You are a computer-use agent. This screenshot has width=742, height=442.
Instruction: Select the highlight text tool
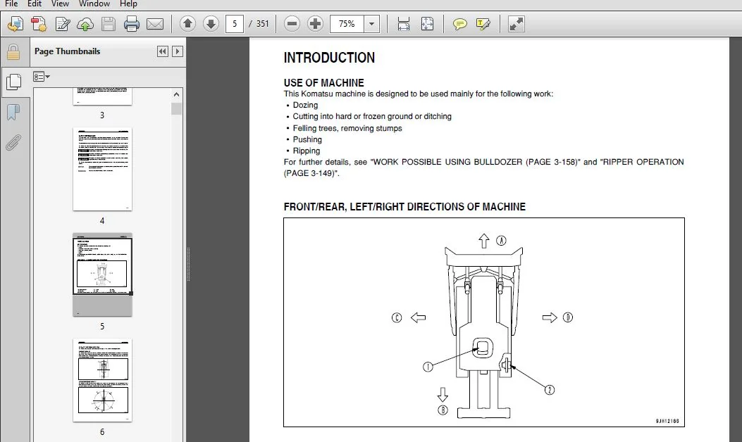[483, 24]
